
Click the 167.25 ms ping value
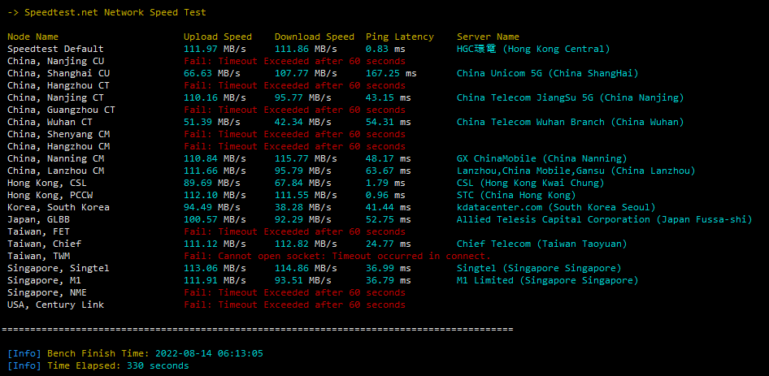391,74
